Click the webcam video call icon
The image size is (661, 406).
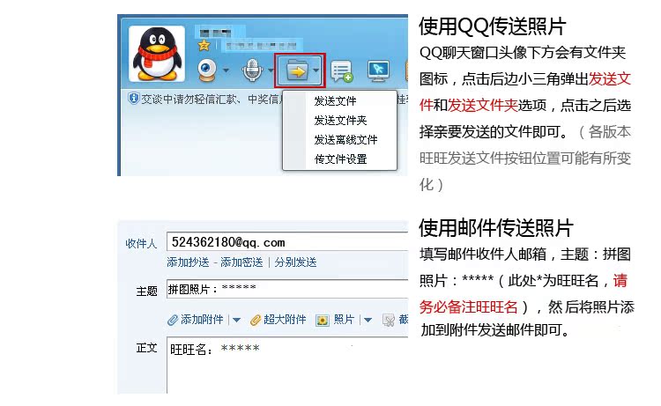(x=207, y=70)
